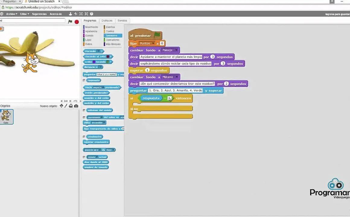The image size is (350, 217).
Task: Paint a new sprite with brush icon
Action: click(x=66, y=106)
